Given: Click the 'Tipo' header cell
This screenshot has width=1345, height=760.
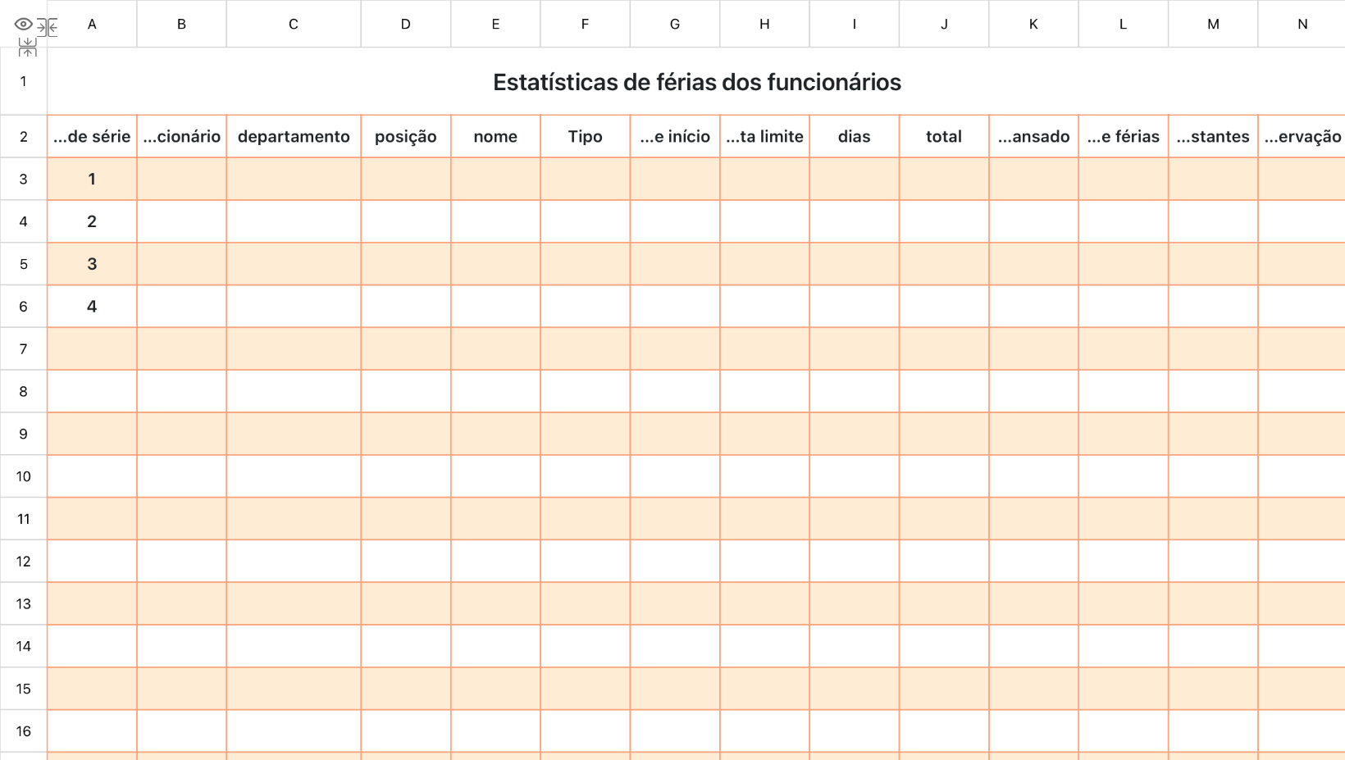Looking at the screenshot, I should tap(585, 136).
